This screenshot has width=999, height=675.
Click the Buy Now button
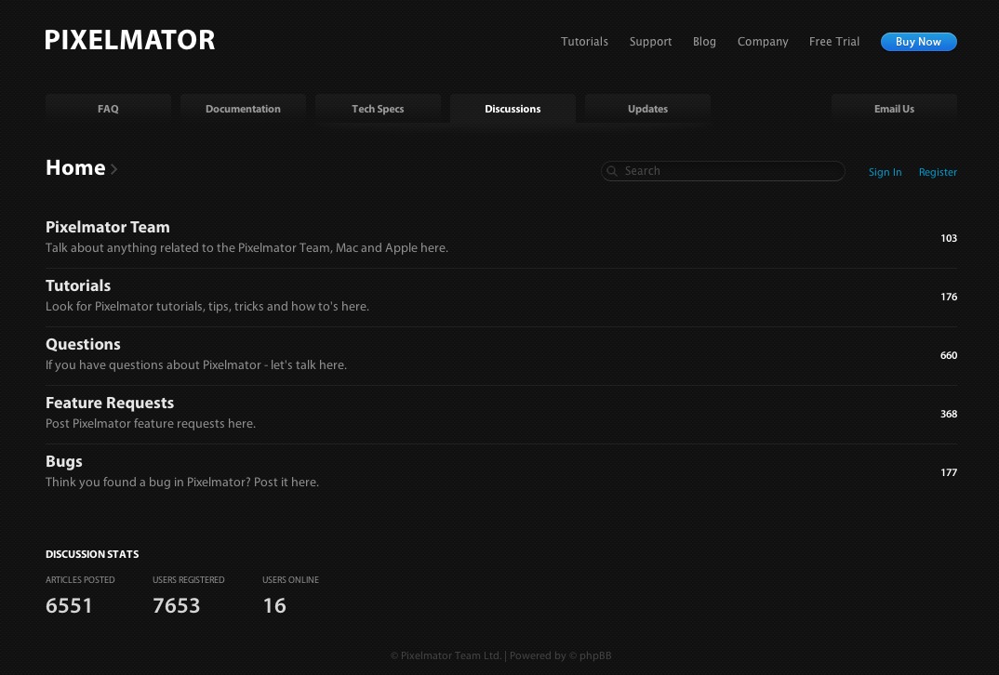tap(919, 42)
